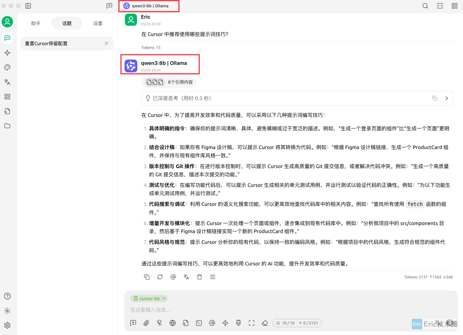This screenshot has height=335, width=463.
Task: Click the bold heading 具体明确的指令
Action: (x=167, y=129)
